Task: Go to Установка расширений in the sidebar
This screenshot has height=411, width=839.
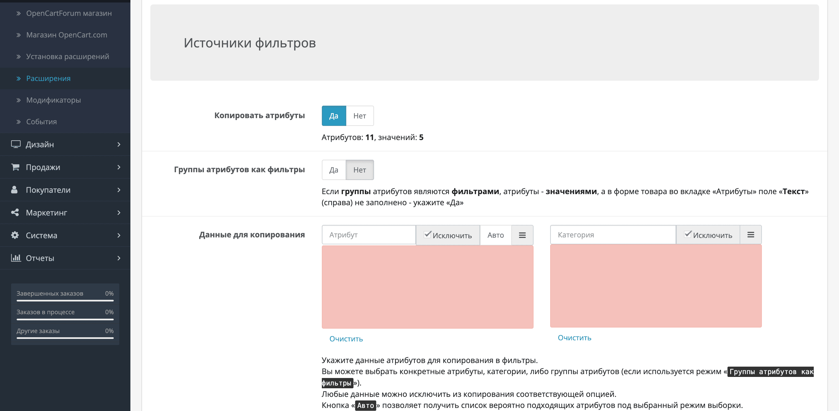Action: point(65,57)
